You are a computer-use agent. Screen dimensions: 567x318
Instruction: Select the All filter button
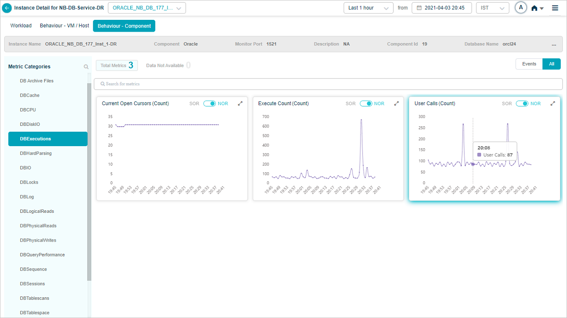(x=552, y=64)
